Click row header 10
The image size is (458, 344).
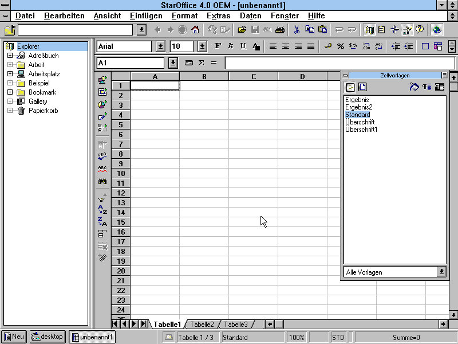(x=121, y=174)
